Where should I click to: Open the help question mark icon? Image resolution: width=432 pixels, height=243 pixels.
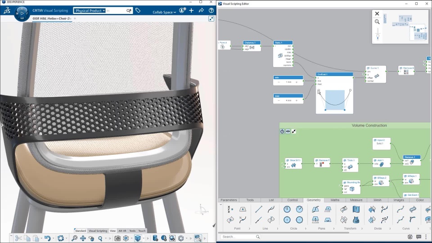(x=211, y=10)
